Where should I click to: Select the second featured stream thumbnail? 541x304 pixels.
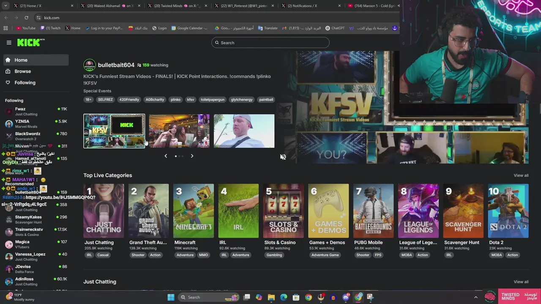(179, 131)
